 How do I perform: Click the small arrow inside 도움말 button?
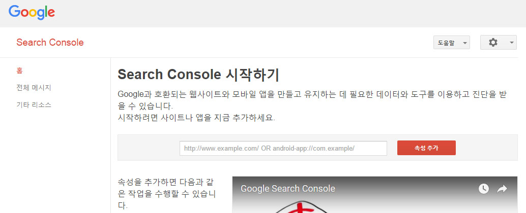pyautogui.click(x=464, y=44)
